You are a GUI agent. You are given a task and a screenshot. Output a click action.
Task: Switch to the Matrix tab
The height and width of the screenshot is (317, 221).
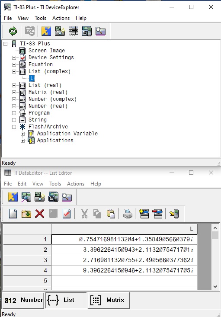click(x=109, y=300)
